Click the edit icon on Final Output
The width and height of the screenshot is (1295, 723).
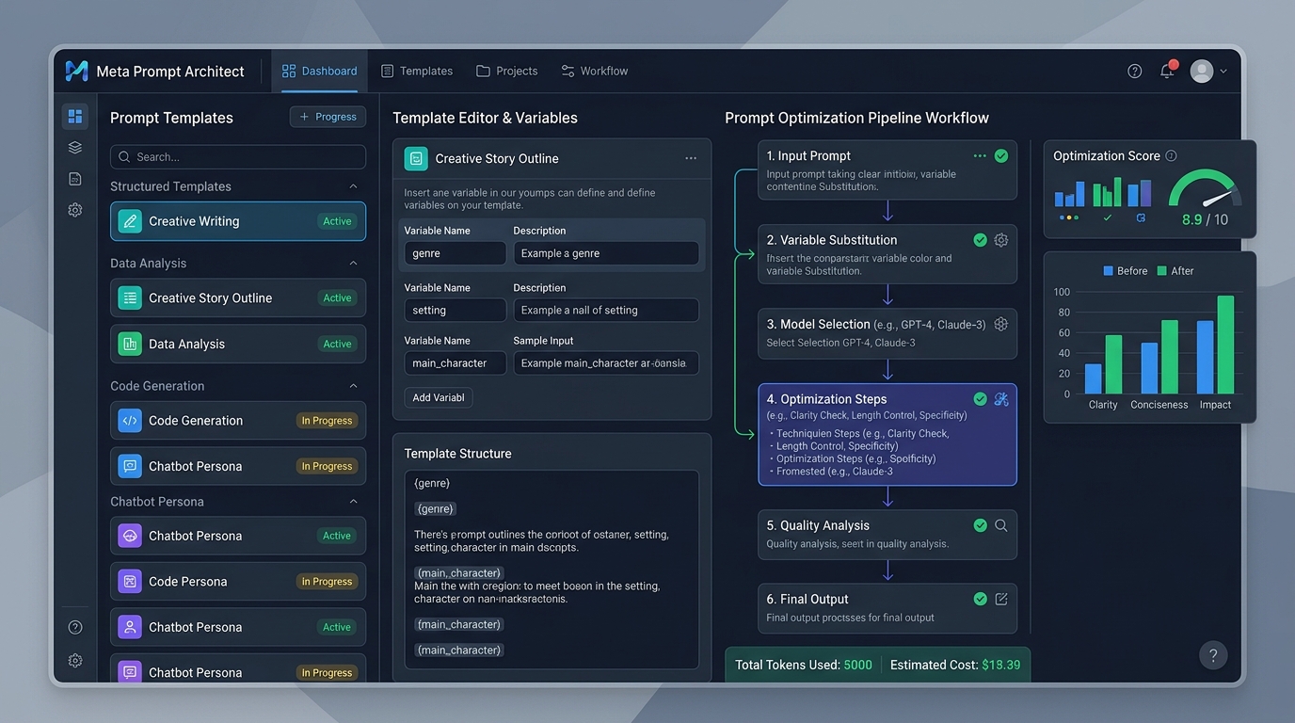(1001, 599)
